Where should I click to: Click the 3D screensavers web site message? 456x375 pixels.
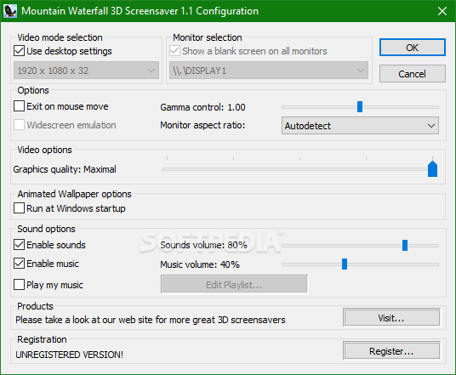point(151,320)
